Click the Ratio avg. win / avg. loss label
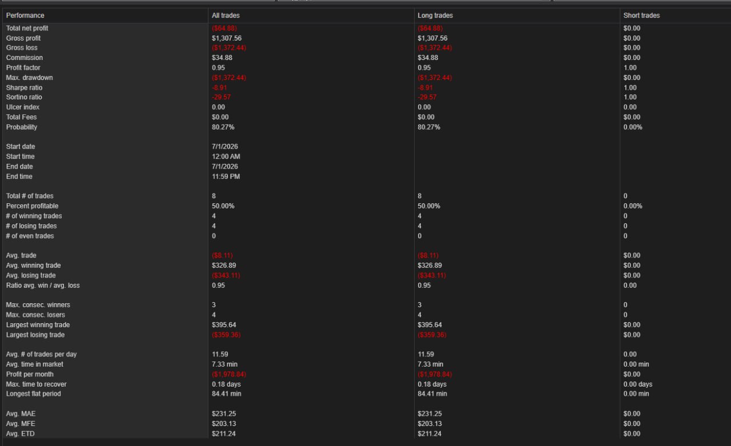The image size is (731, 446). [43, 286]
